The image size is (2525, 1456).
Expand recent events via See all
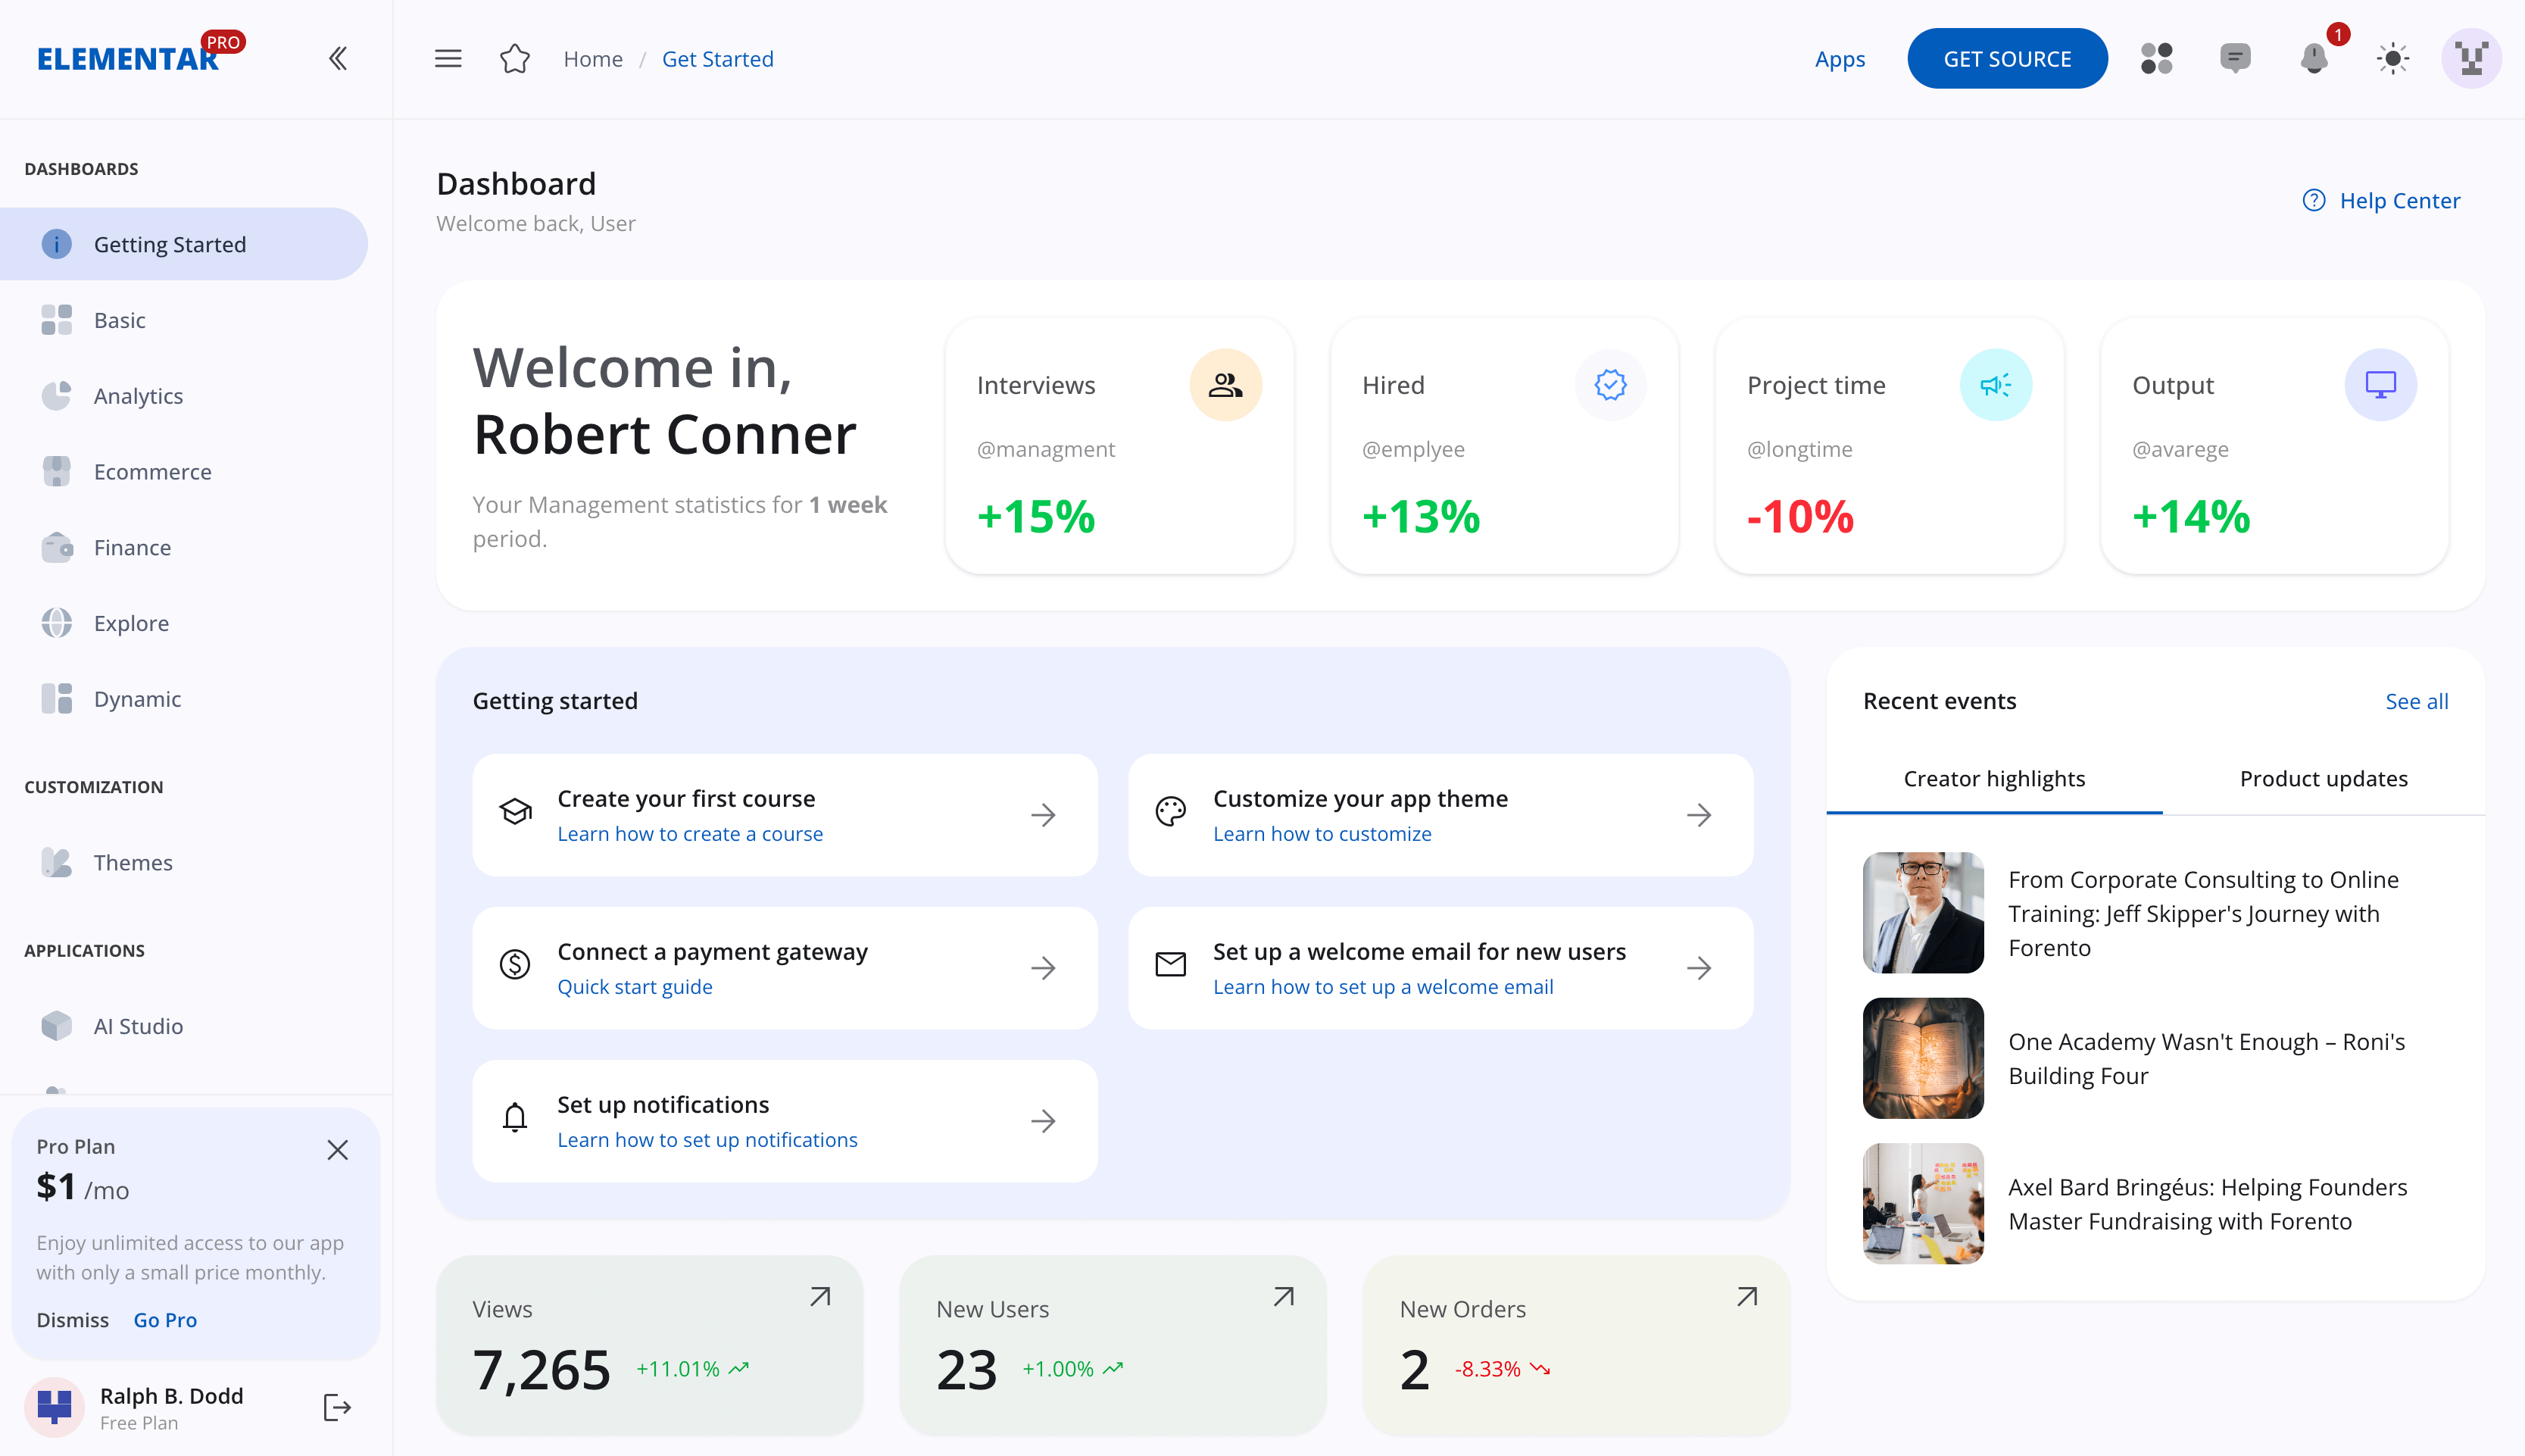coord(2417,701)
